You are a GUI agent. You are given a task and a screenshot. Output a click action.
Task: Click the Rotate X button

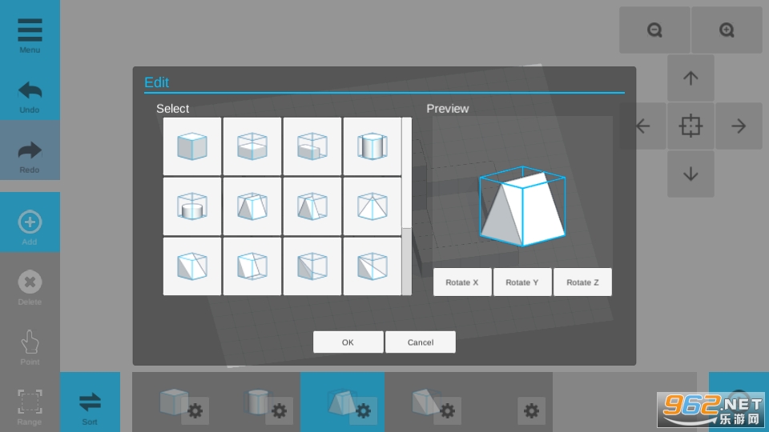[x=462, y=282]
